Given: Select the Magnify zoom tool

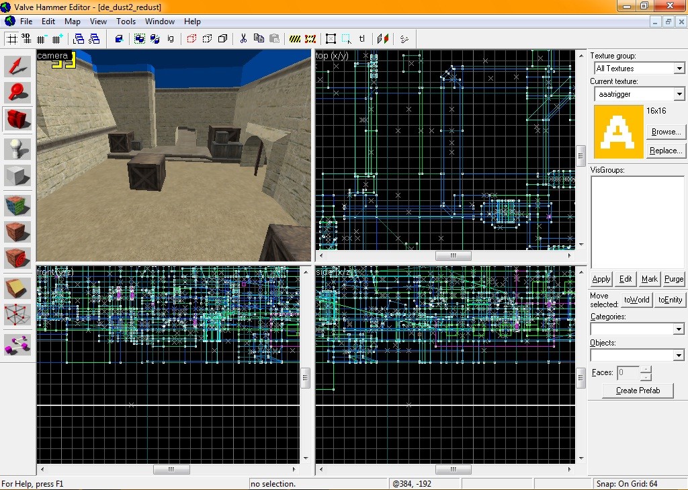Looking at the screenshot, I should pos(18,93).
